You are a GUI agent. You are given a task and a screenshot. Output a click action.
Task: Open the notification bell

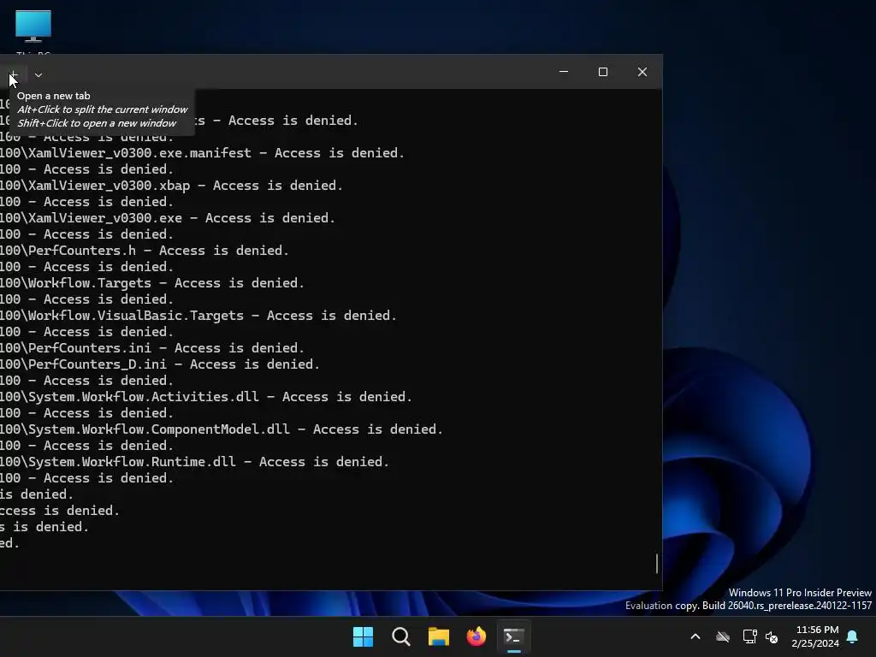[x=853, y=636]
